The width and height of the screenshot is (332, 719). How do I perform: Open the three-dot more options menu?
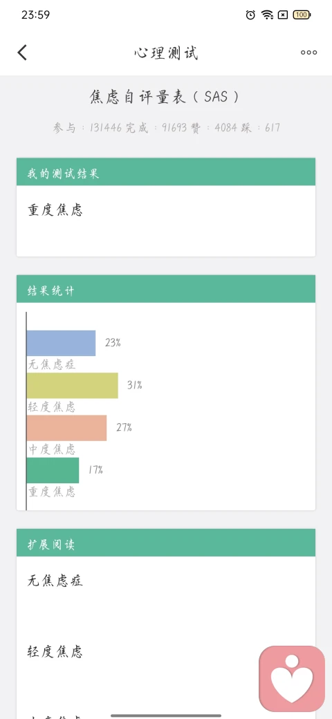(x=308, y=53)
